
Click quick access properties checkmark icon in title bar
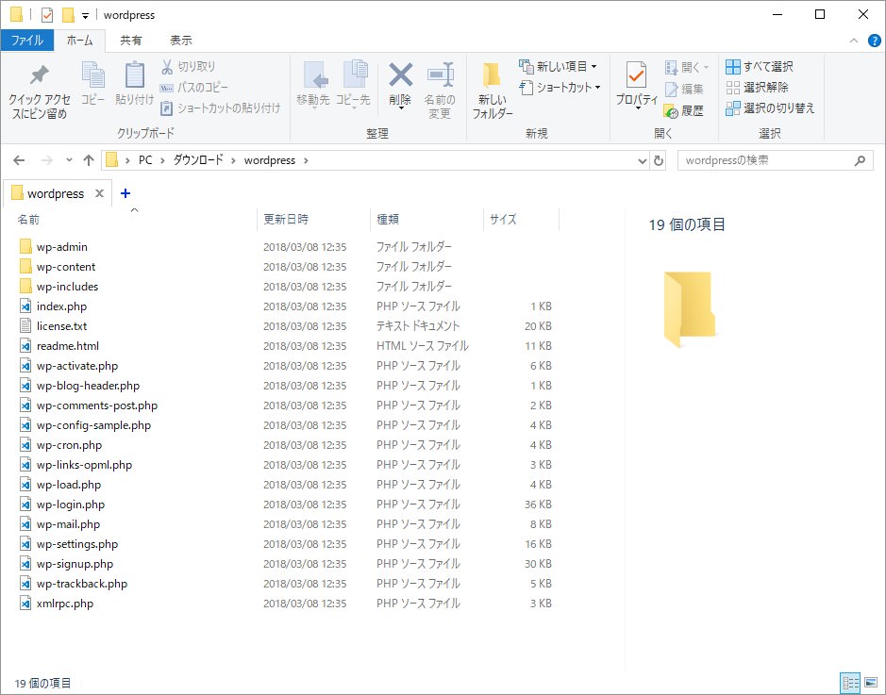tap(47, 15)
